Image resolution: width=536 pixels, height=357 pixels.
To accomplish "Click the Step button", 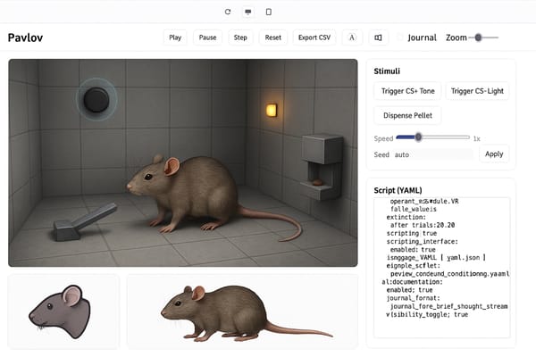I will 240,37.
